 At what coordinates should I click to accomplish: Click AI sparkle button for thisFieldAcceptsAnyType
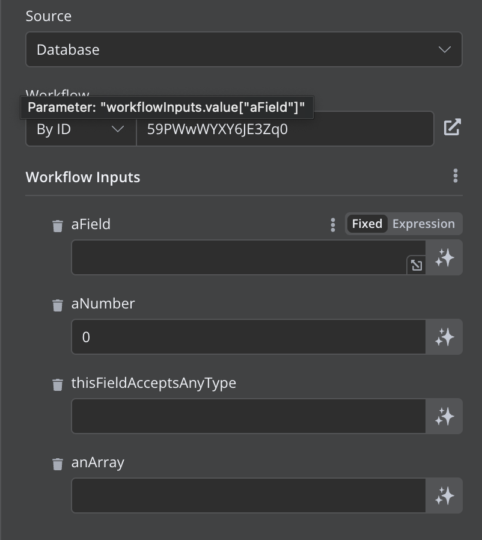444,416
